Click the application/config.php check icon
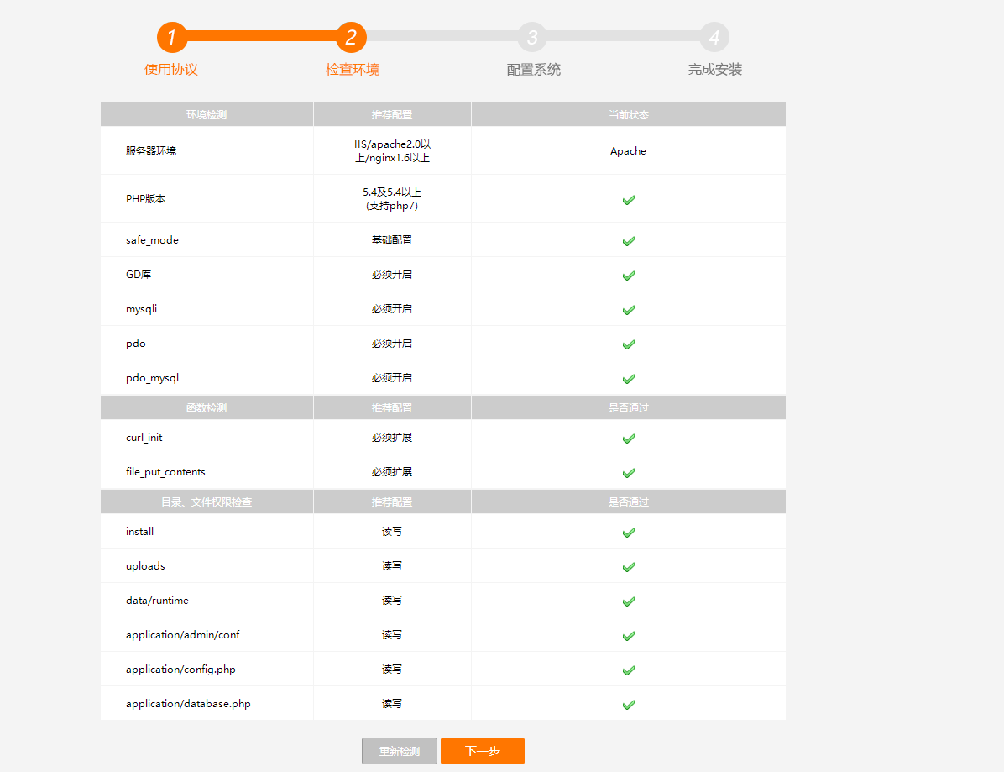Viewport: 1004px width, 772px height. click(x=628, y=670)
